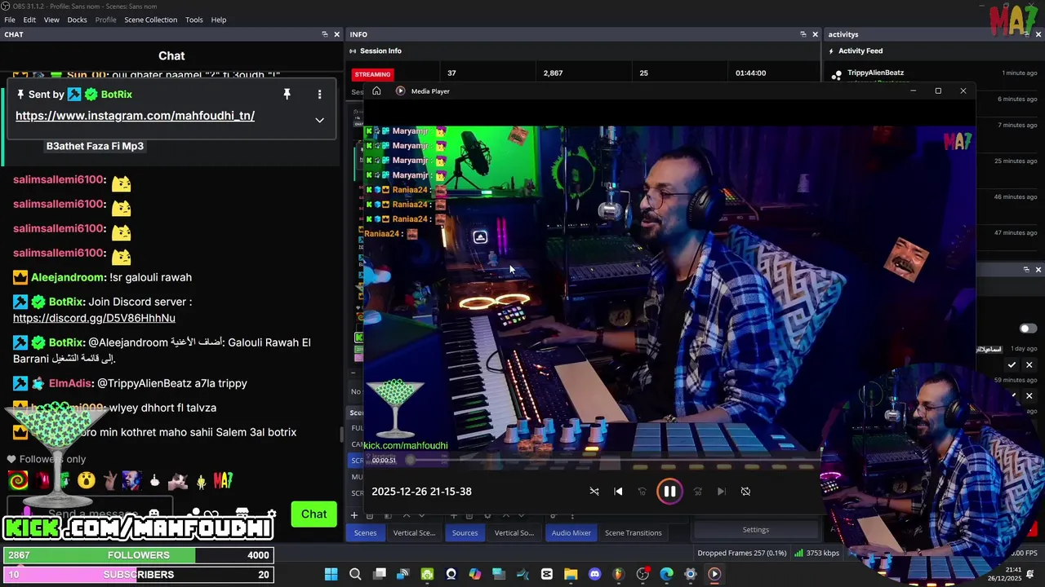Open the View menu
Screen dimensions: 1045x587
click(51, 20)
